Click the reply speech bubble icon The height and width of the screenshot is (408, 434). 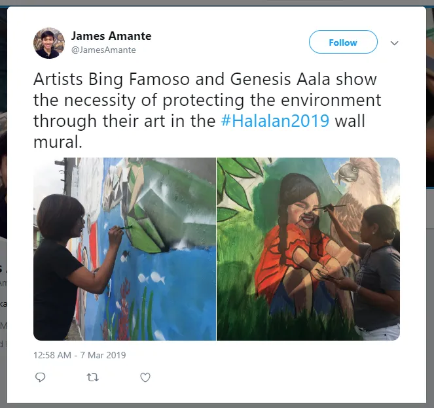pos(41,377)
